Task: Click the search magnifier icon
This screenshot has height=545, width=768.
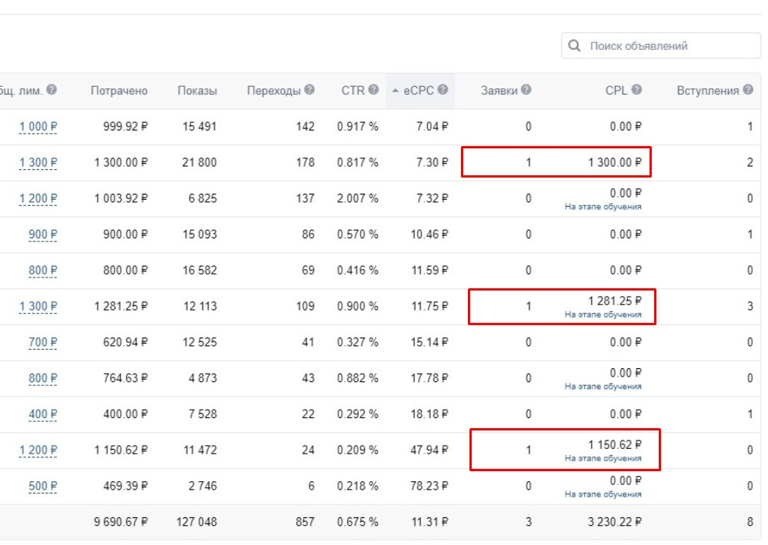Action: [574, 46]
